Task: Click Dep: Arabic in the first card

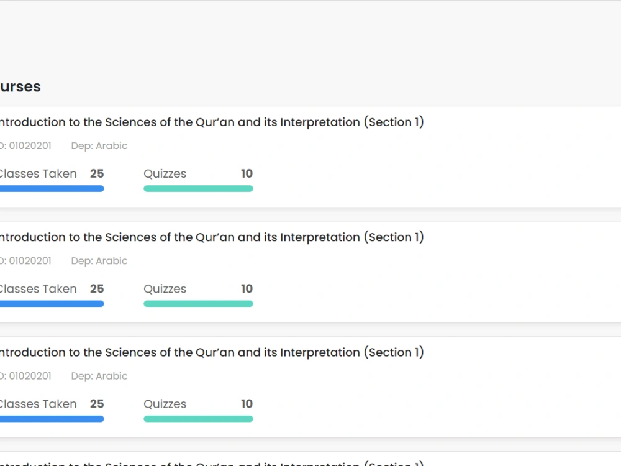Action: point(99,146)
